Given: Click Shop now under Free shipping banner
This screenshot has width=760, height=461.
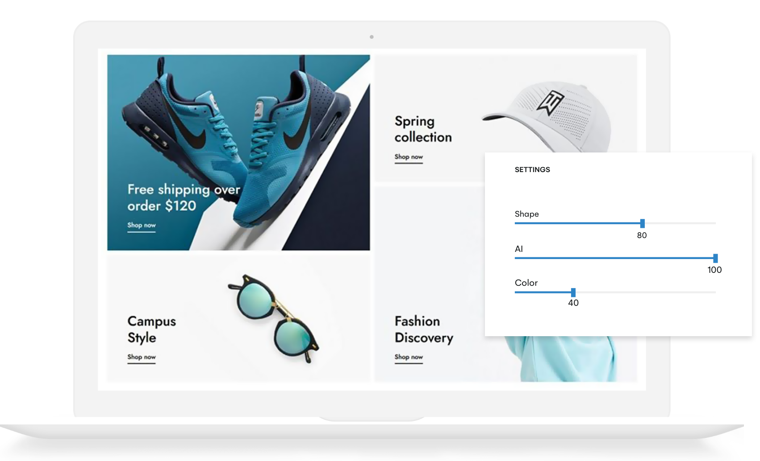Looking at the screenshot, I should pos(142,226).
